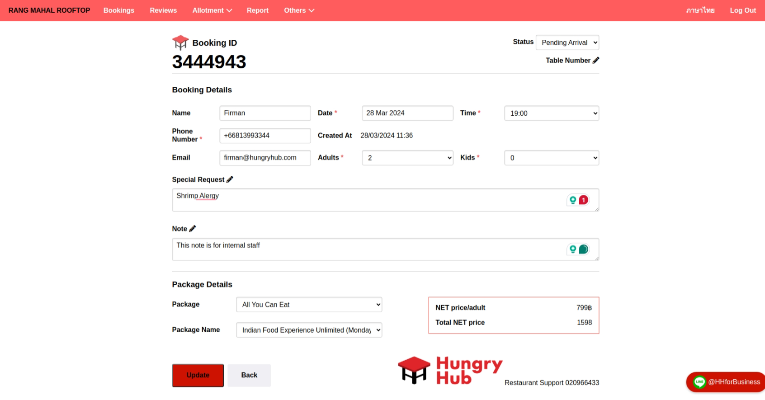
Task: Open the Package dropdown All You Can Eat
Action: point(309,305)
